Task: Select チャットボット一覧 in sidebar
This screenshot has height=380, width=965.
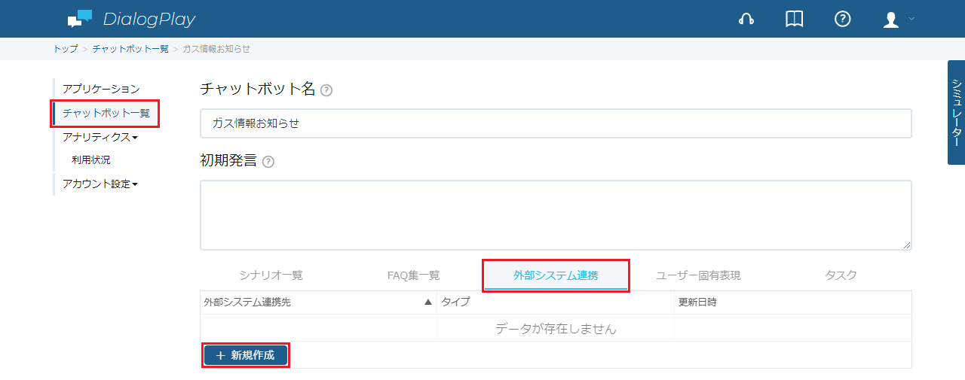Action: point(106,114)
